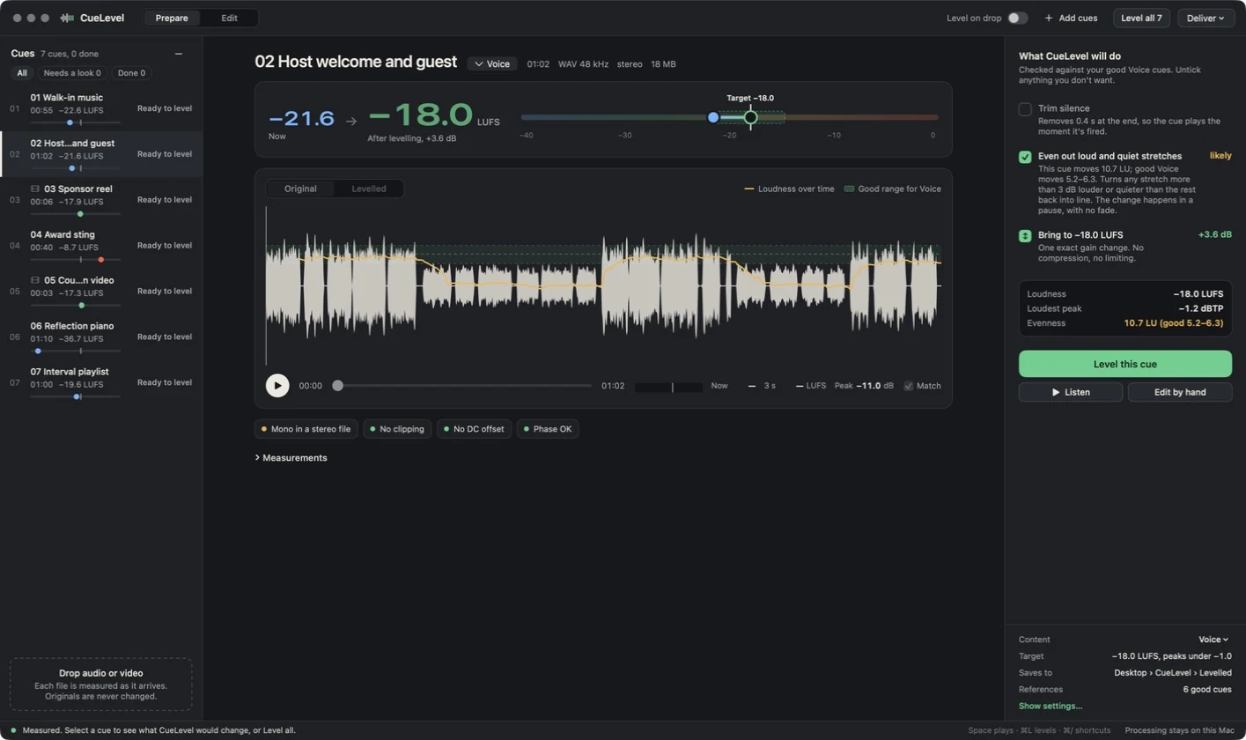Switch to the Prepare tab
The height and width of the screenshot is (740, 1246).
pyautogui.click(x=172, y=18)
